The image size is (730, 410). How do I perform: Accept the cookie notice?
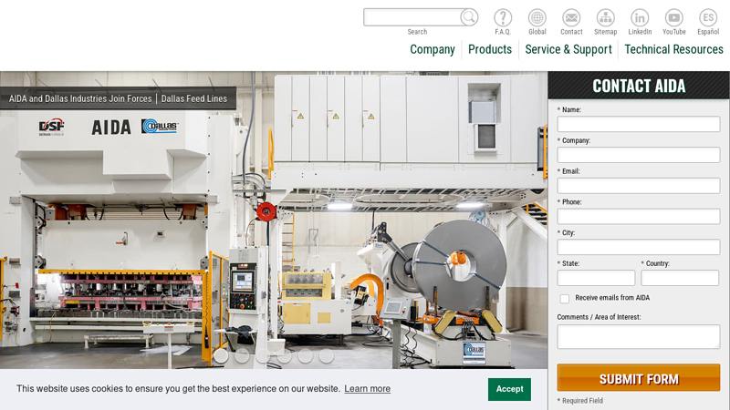pos(509,389)
